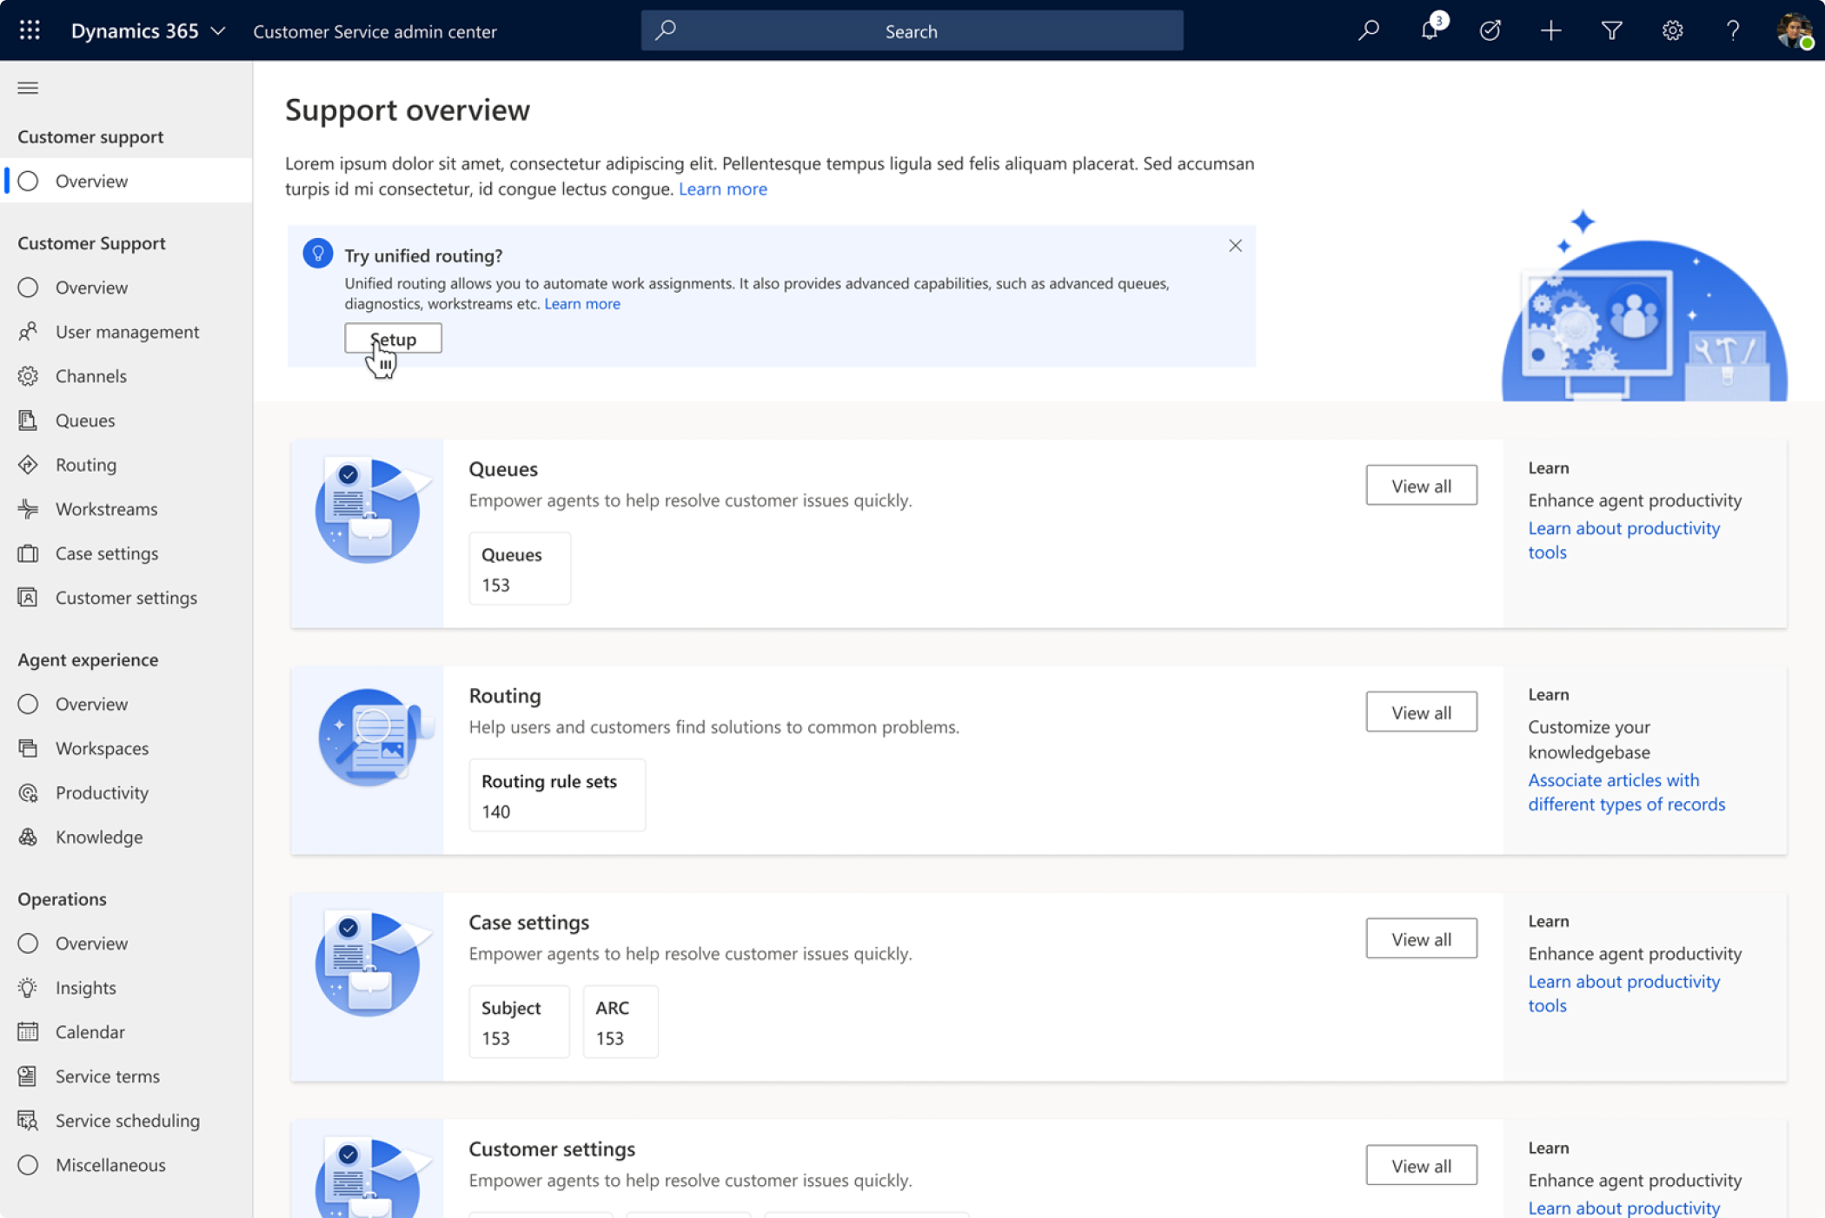
Task: Open the help question mark icon
Action: (x=1733, y=31)
